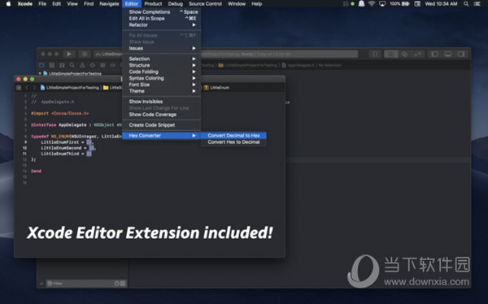Expand the Theme submenu
Image resolution: width=488 pixels, height=304 pixels.
[x=161, y=91]
